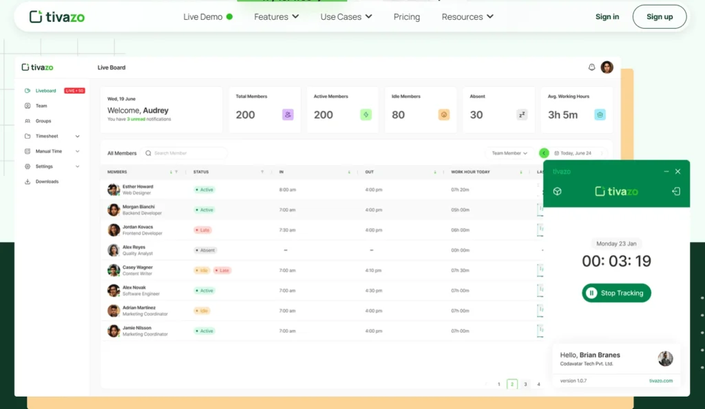
Task: Click the cube icon in tracker widget
Action: 557,192
